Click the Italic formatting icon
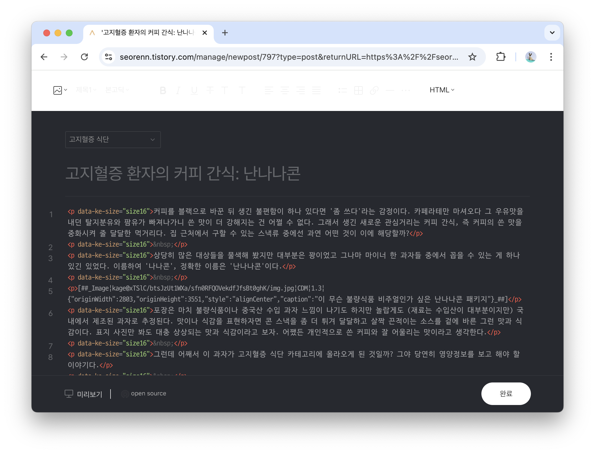The height and width of the screenshot is (454, 595). coord(178,90)
